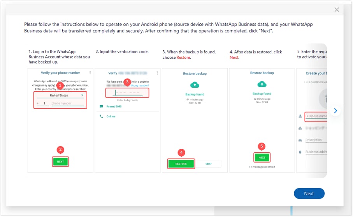Click the cloud upload icon in step 4
This screenshot has height=217, width=353.
[x=262, y=84]
